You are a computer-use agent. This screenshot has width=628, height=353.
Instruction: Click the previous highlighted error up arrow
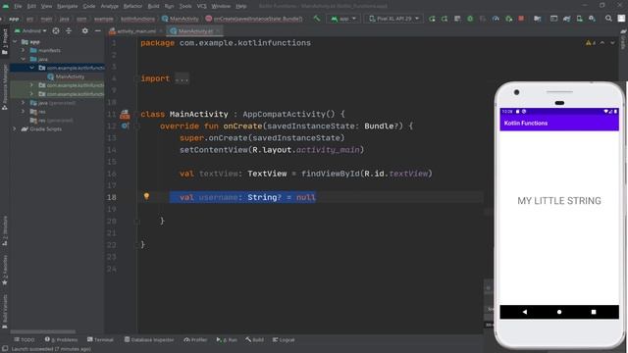pyautogui.click(x=602, y=43)
